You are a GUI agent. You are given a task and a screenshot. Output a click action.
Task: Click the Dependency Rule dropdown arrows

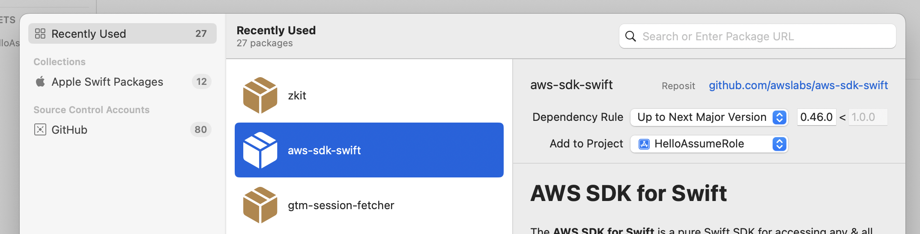coord(780,117)
